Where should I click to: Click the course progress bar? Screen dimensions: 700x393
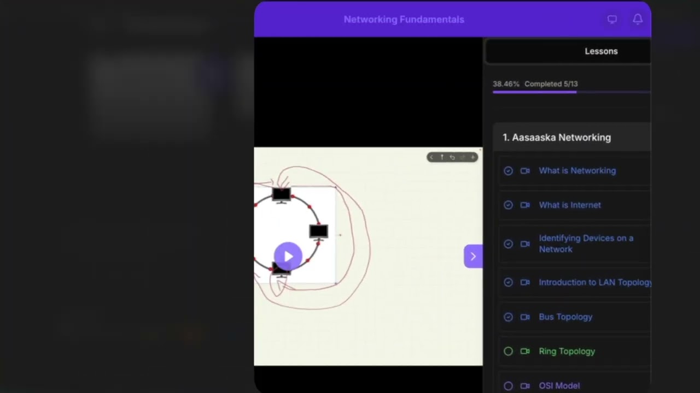point(571,92)
